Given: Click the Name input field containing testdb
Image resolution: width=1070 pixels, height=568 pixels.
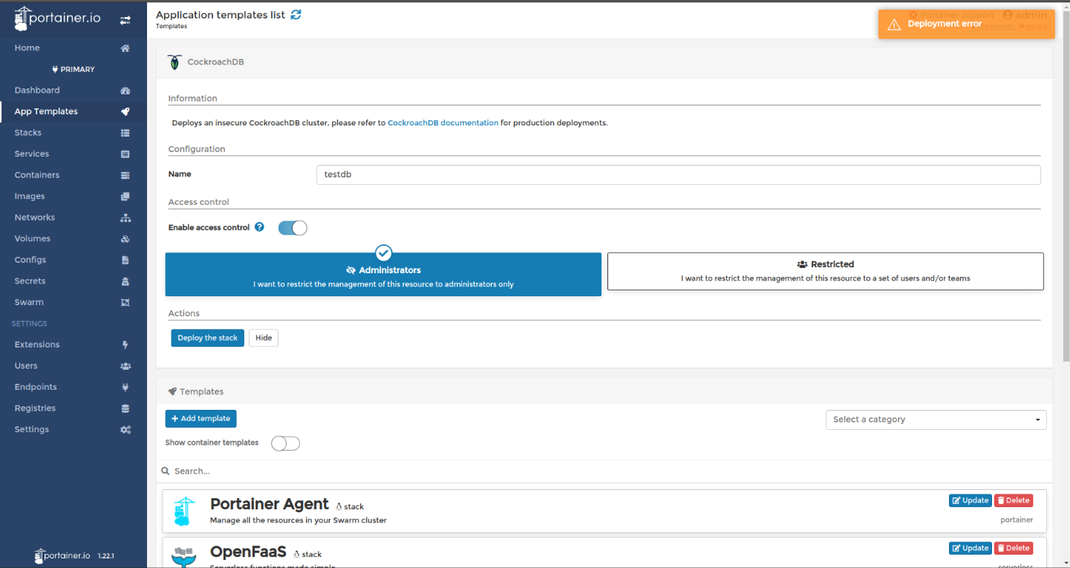Looking at the screenshot, I should pos(678,174).
